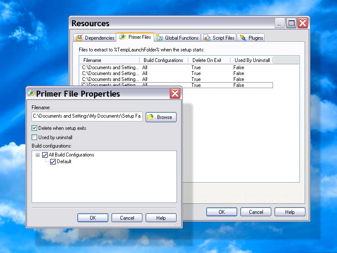Viewport: 337px width, 253px height.
Task: Select the second primer file row
Action: tap(177, 73)
